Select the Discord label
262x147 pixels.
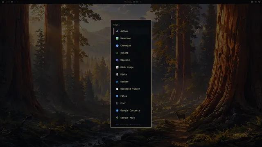[x=125, y=60]
